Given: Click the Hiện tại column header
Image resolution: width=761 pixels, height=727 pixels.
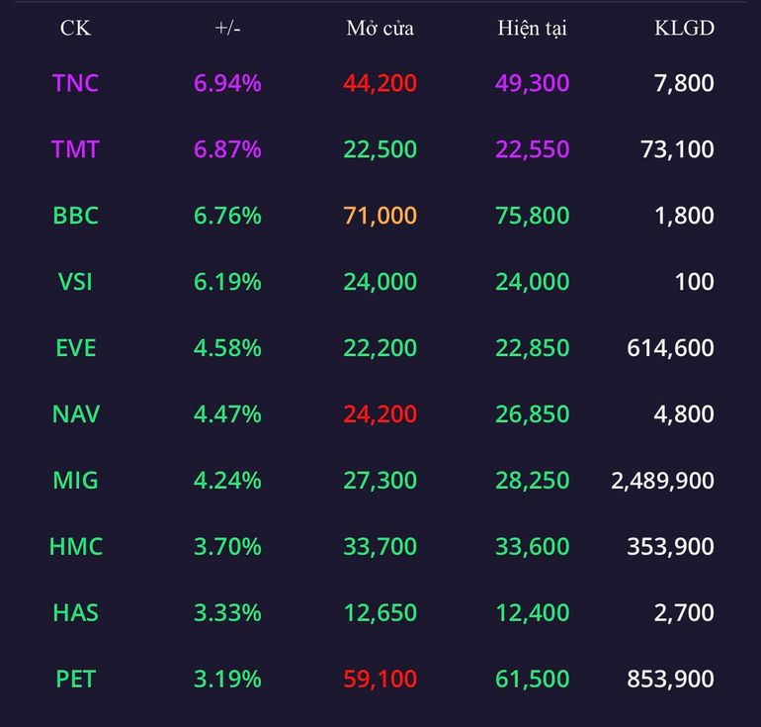Looking at the screenshot, I should [532, 29].
